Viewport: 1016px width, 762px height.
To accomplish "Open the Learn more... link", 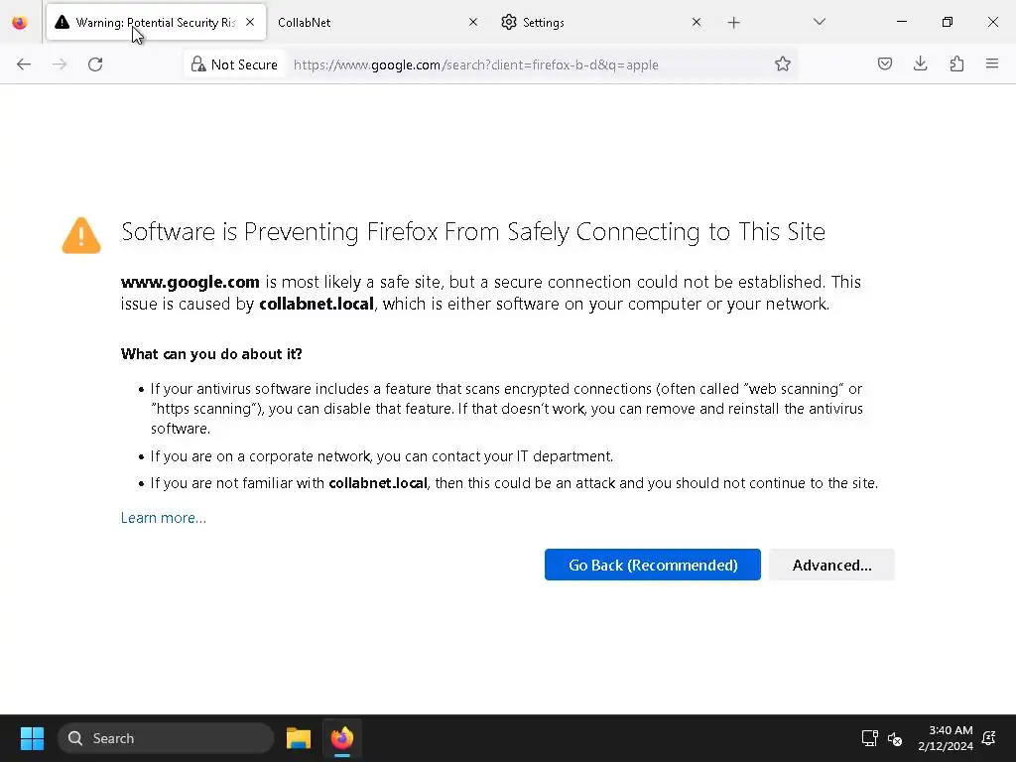I will tap(164, 518).
